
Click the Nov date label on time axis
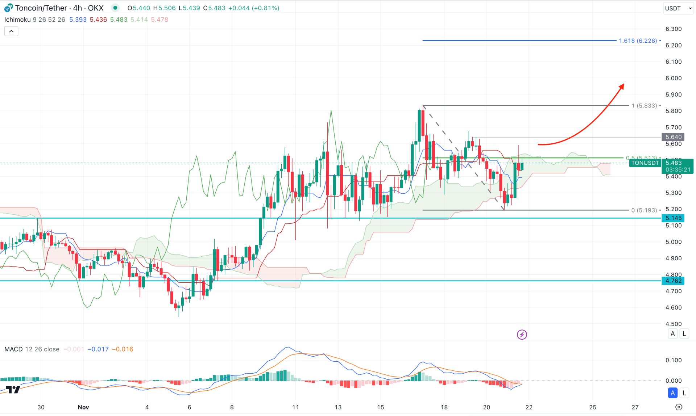pyautogui.click(x=83, y=407)
